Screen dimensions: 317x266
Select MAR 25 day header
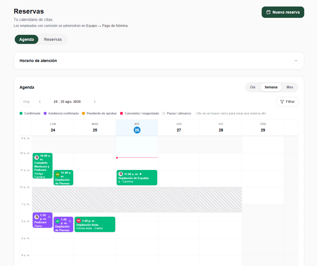[95, 127]
